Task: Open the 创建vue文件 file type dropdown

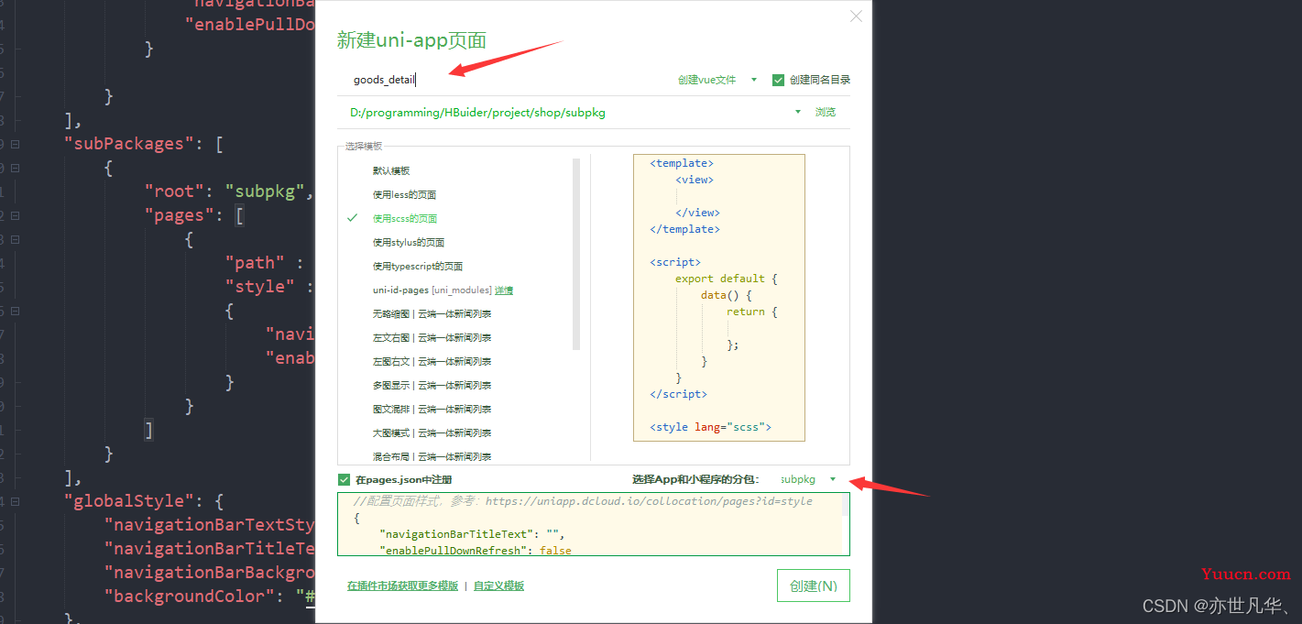Action: click(717, 80)
